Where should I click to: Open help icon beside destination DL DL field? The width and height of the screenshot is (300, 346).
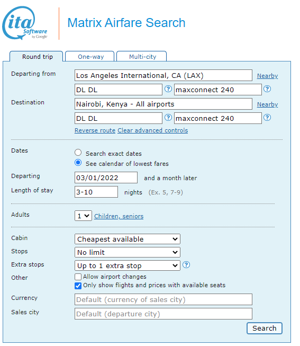click(168, 118)
